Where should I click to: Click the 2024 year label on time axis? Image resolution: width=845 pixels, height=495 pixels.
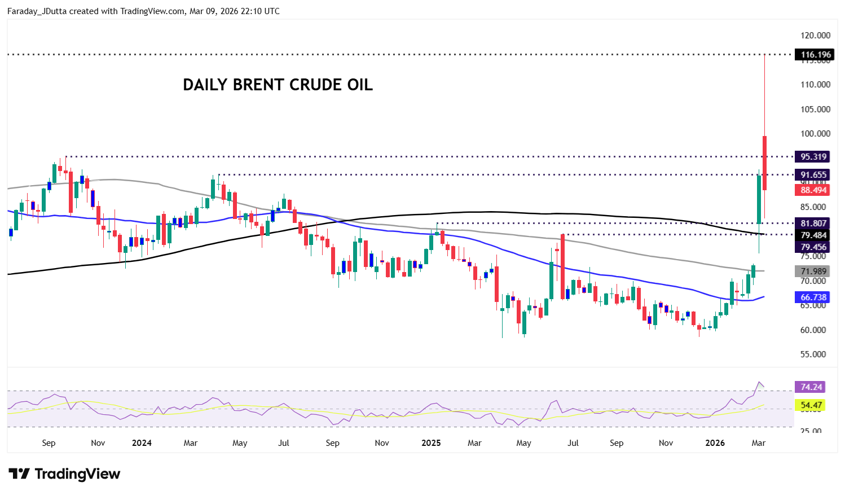click(142, 443)
